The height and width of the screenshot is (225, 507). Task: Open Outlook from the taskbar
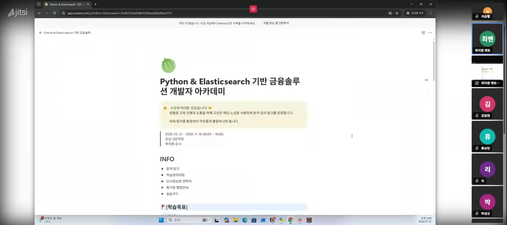click(x=263, y=220)
